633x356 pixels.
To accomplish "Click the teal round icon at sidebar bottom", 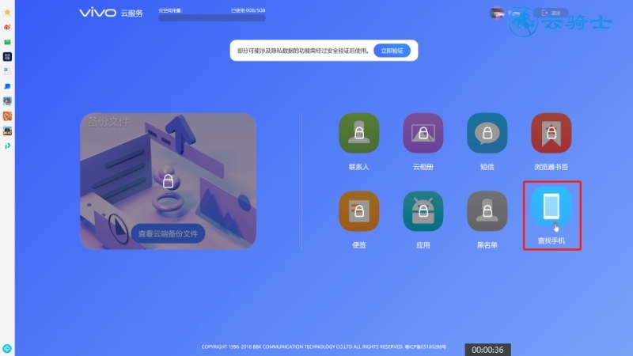I will click(x=7, y=348).
